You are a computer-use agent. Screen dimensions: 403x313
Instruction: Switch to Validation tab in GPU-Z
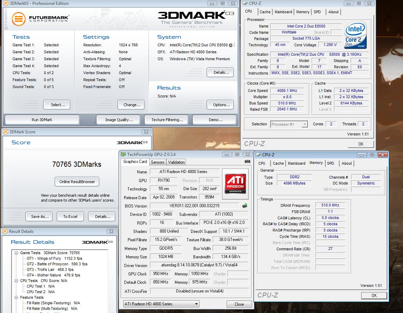pyautogui.click(x=176, y=162)
